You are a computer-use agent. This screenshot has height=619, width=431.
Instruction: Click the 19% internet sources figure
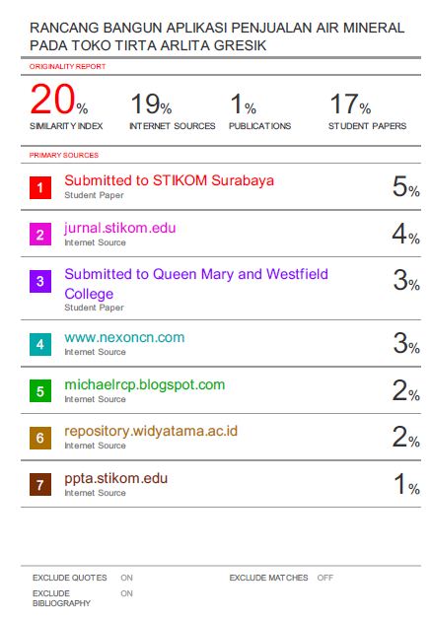pos(151,103)
